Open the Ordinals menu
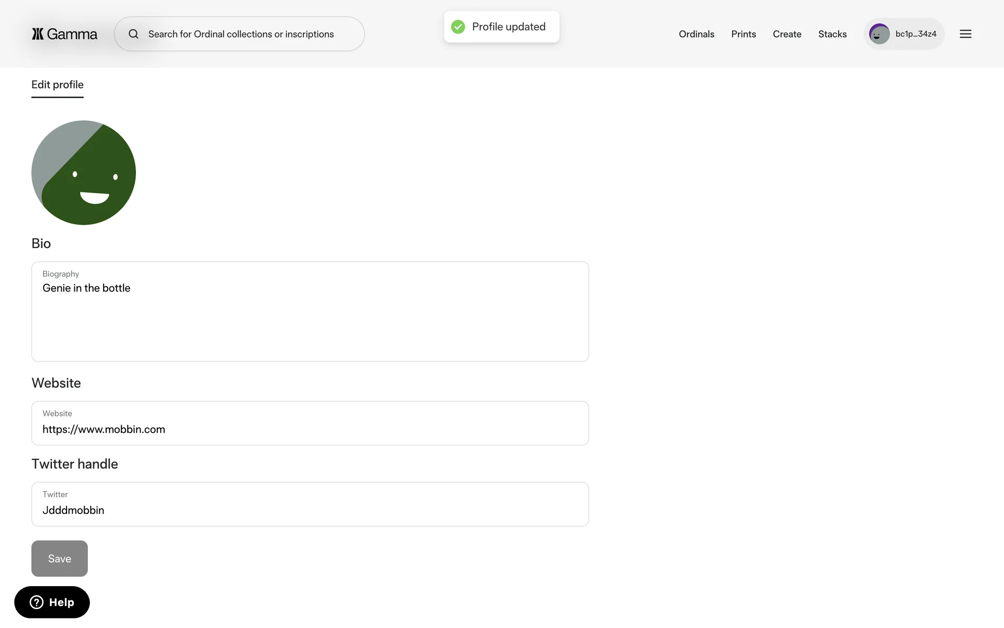The image size is (1004, 628). point(696,34)
